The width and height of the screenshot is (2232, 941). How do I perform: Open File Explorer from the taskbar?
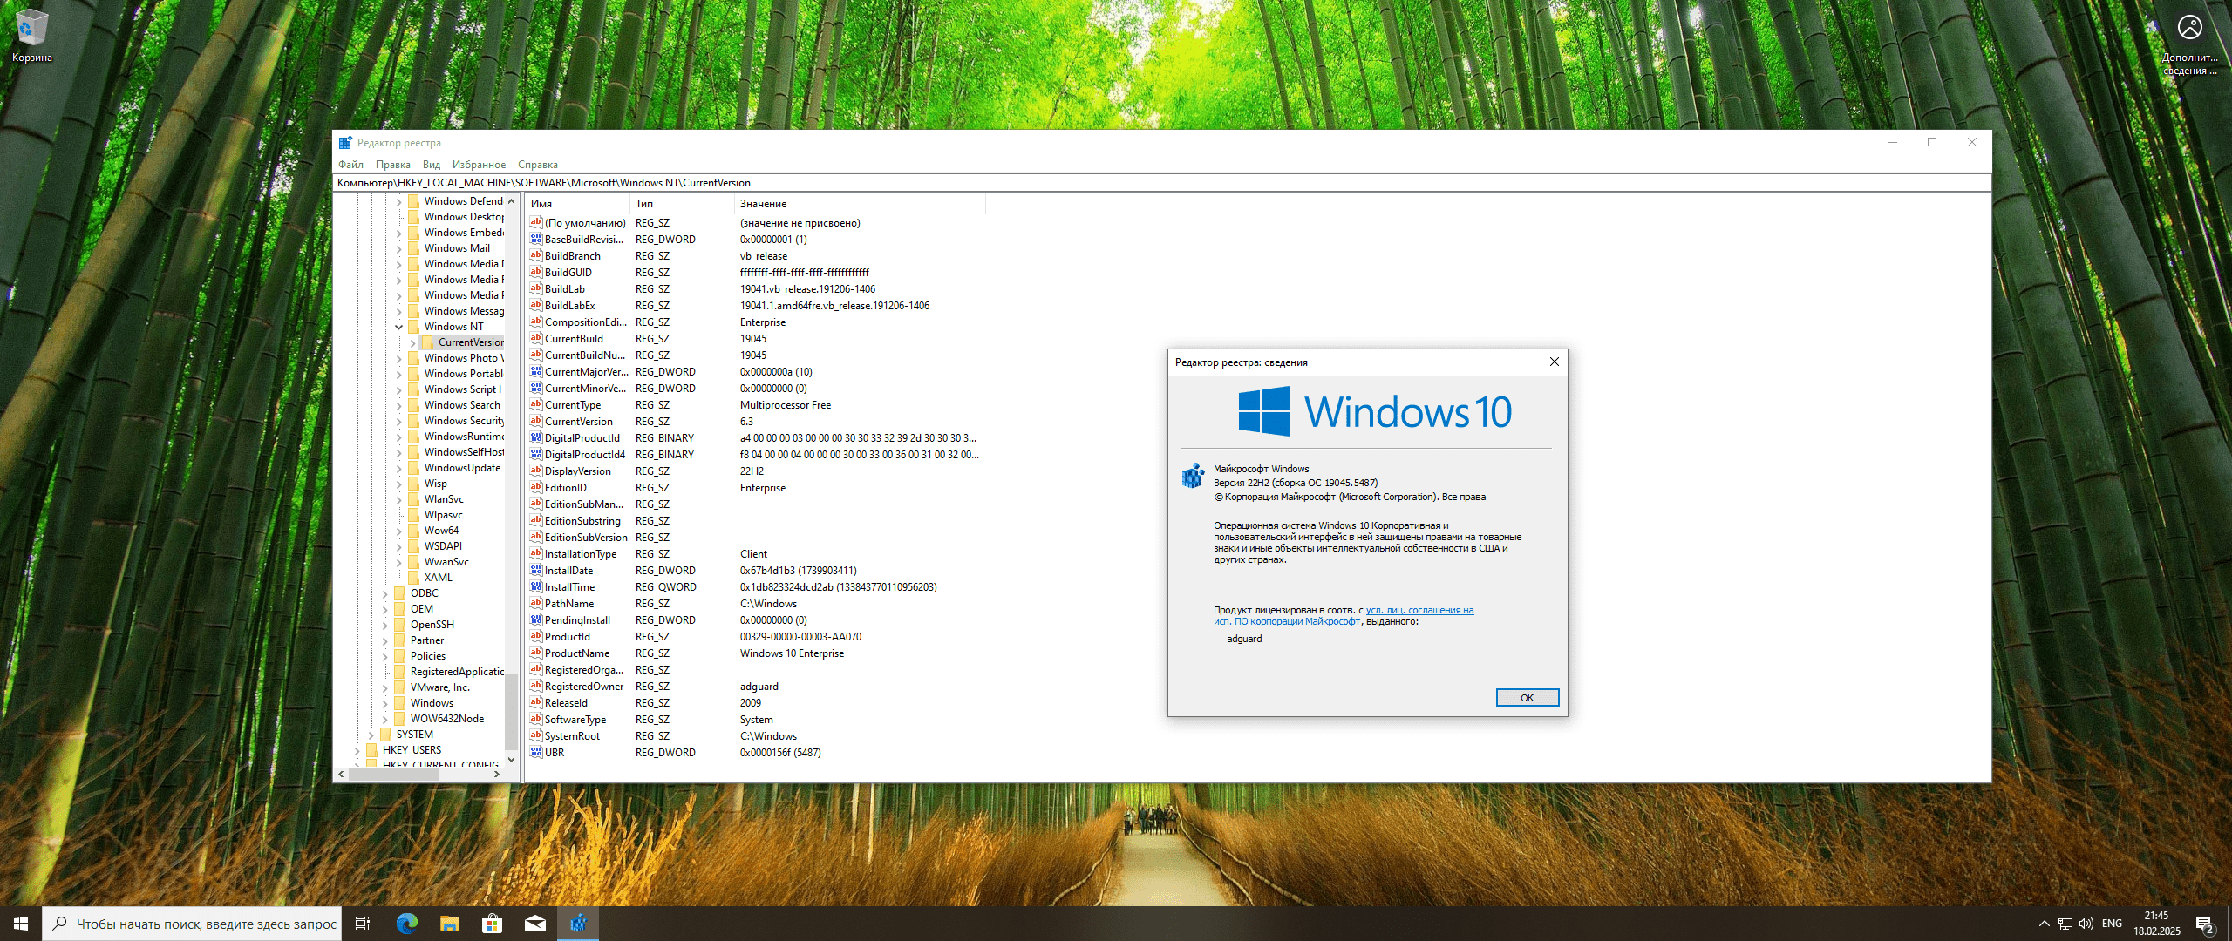point(450,924)
